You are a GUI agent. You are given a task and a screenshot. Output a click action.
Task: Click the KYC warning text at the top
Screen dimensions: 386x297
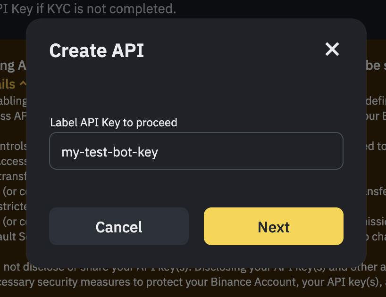(x=87, y=8)
